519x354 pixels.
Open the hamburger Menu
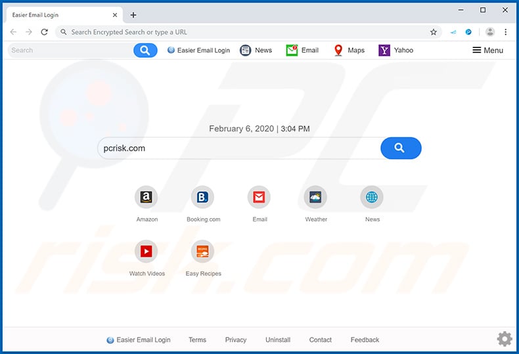487,51
